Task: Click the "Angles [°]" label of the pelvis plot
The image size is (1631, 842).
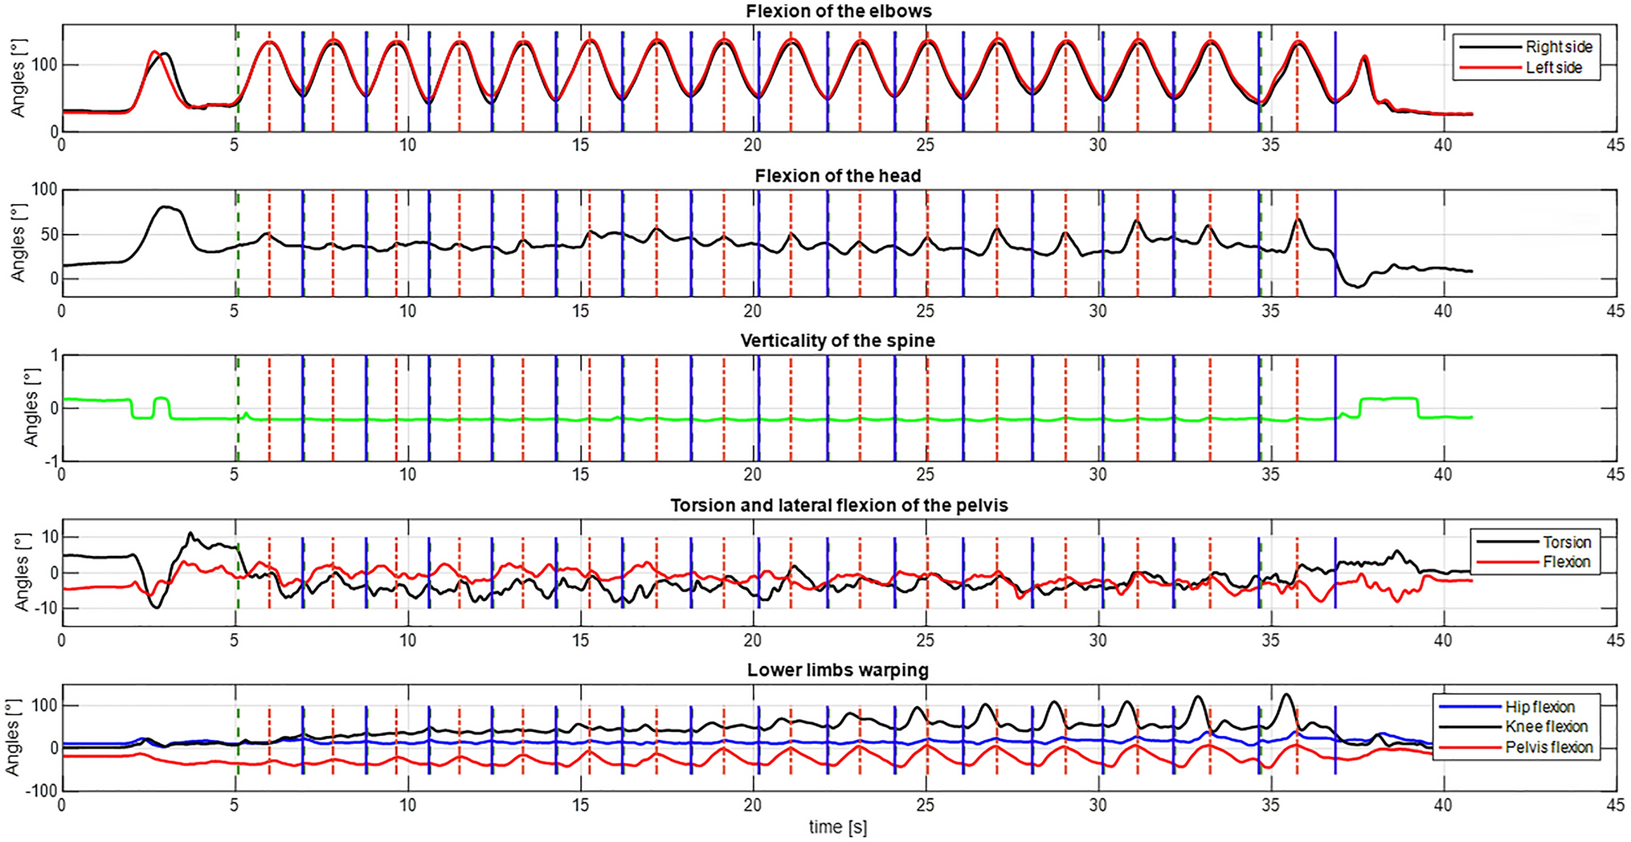Action: click(x=22, y=572)
